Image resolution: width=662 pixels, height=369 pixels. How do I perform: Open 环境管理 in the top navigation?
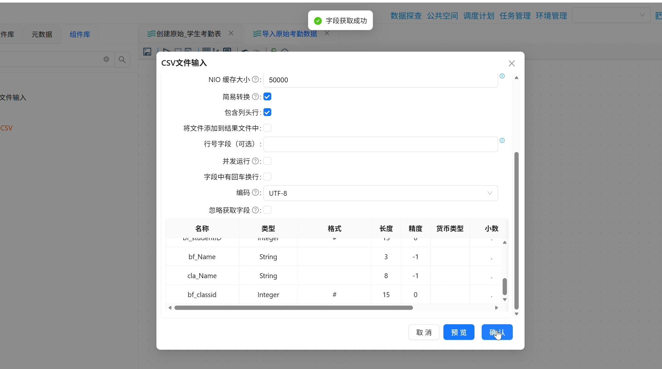point(551,16)
